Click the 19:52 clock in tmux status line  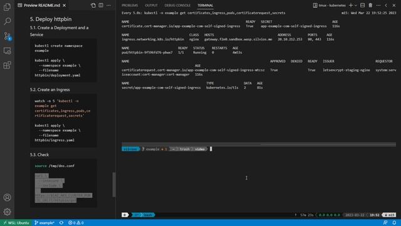375,215
